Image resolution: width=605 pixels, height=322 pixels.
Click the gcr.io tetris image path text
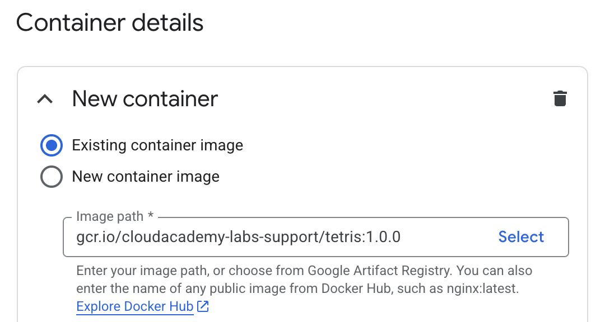tap(238, 237)
